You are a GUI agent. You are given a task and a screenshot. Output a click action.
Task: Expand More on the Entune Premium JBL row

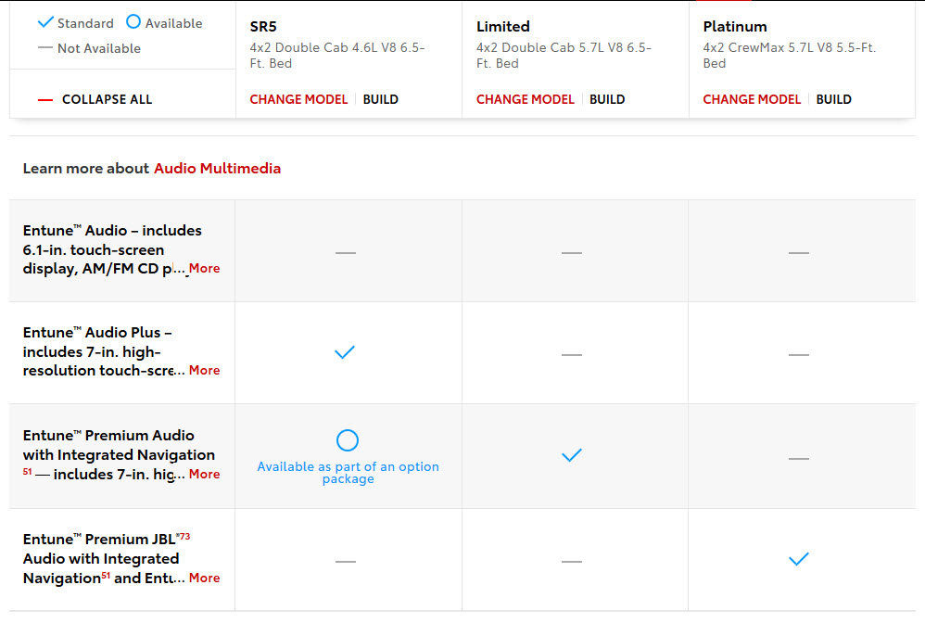coord(204,578)
